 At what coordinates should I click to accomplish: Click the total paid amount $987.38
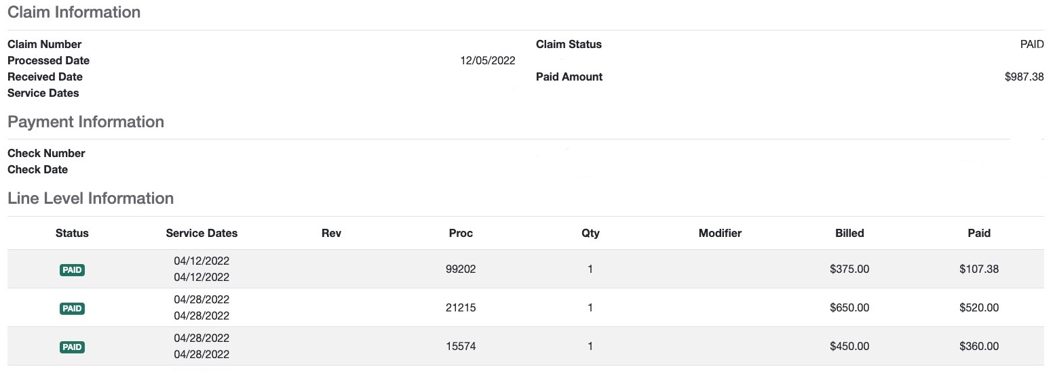[1024, 77]
